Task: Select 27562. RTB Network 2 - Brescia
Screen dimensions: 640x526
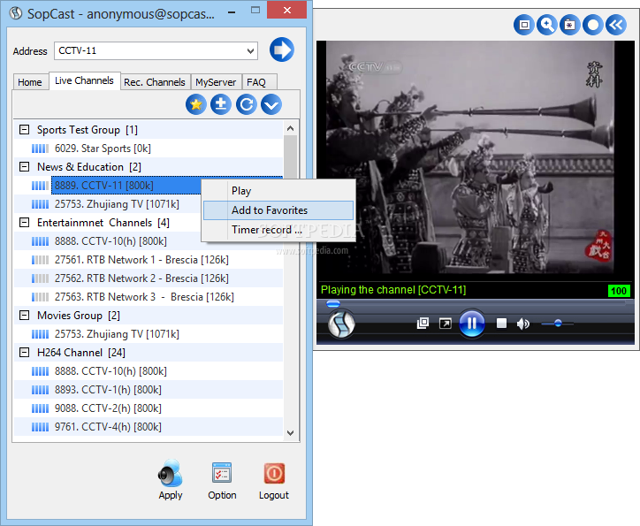Action: pyautogui.click(x=141, y=278)
